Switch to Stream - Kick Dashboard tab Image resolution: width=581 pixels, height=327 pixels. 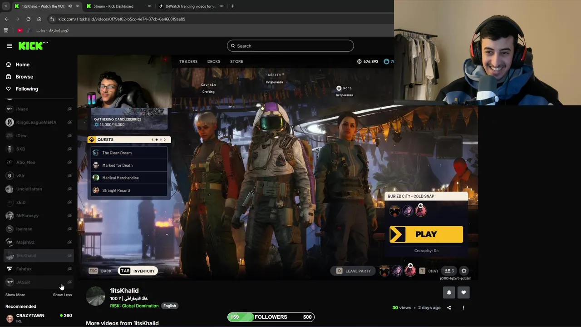click(x=113, y=6)
